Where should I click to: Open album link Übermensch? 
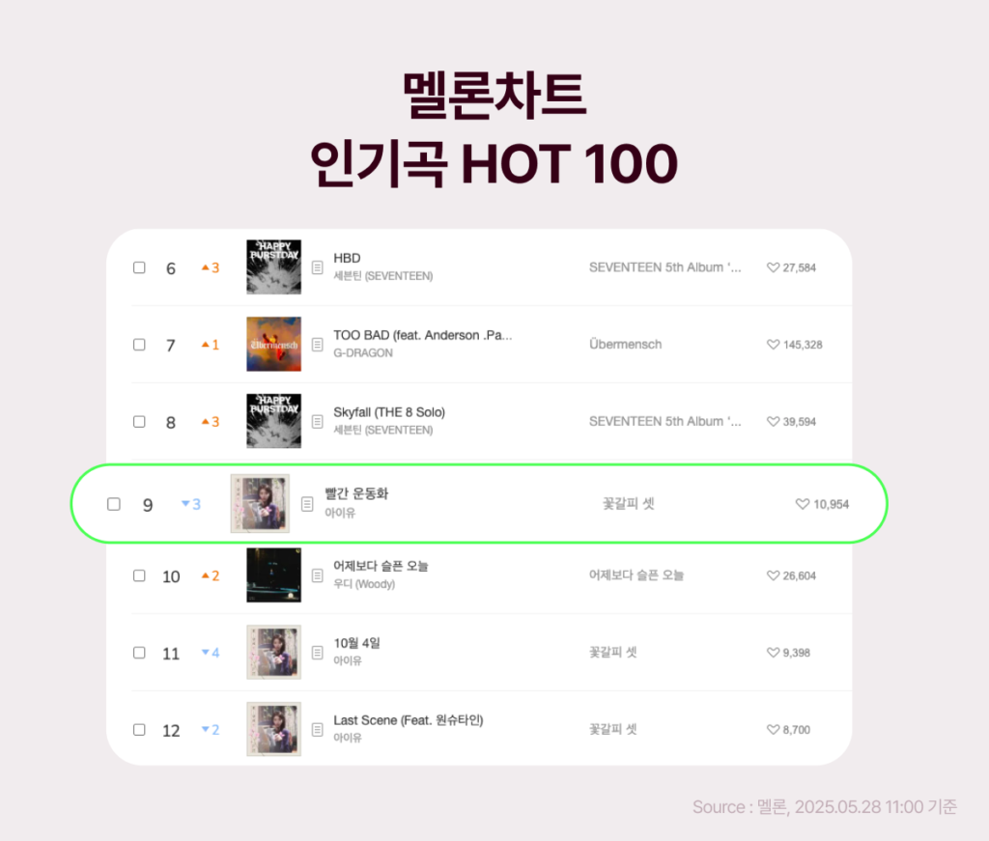(625, 344)
